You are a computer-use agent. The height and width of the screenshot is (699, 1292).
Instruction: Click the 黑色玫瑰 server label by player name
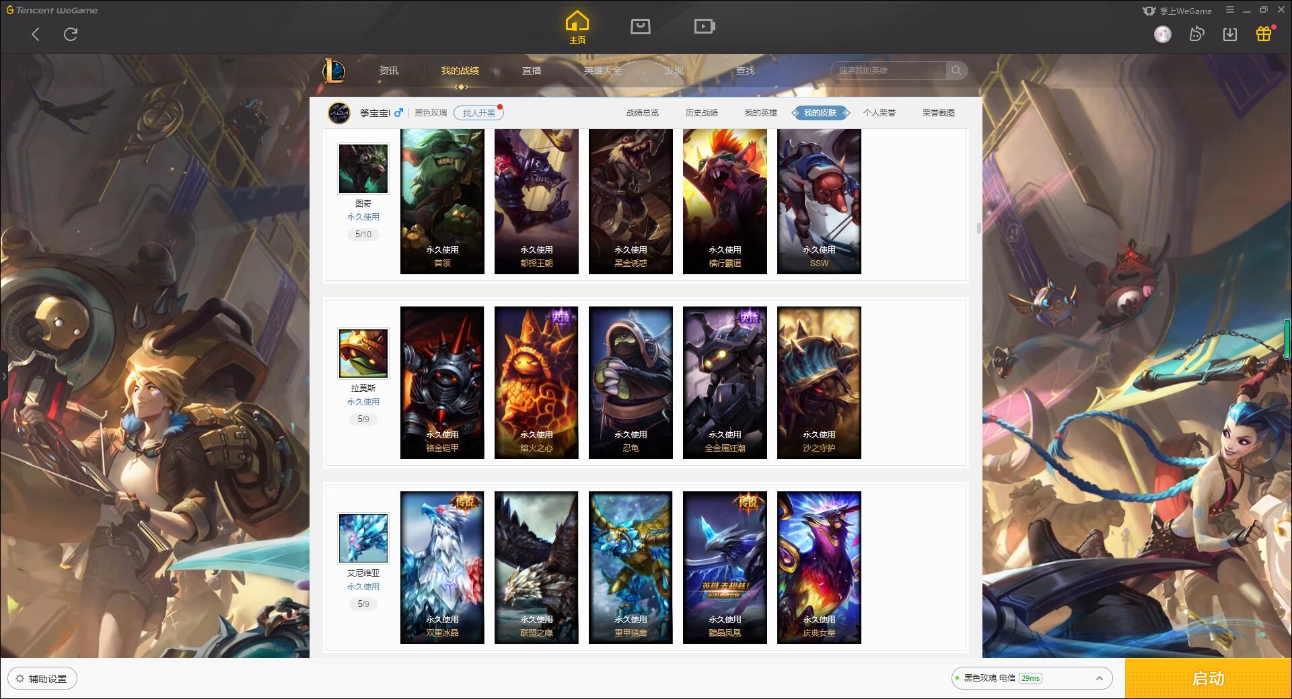coord(431,113)
